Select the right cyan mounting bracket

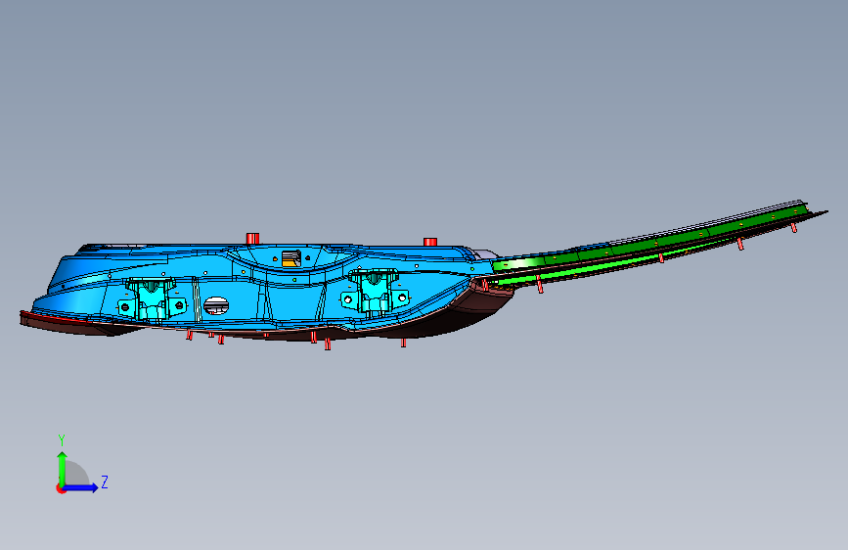[375, 293]
